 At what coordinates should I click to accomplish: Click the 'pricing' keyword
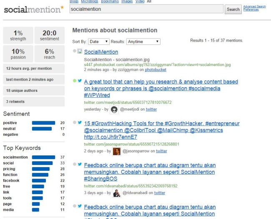9,169
